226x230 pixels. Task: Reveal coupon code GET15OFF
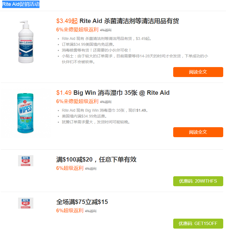pyautogui.click(x=198, y=223)
